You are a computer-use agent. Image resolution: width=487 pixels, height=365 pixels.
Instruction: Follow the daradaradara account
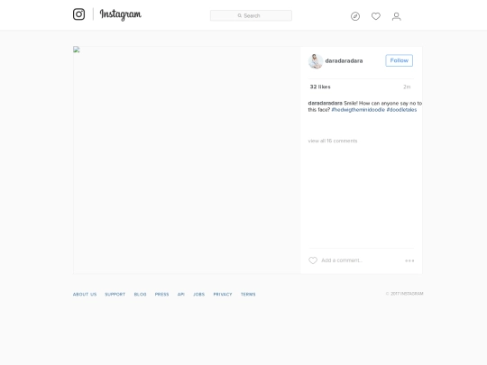pyautogui.click(x=400, y=60)
